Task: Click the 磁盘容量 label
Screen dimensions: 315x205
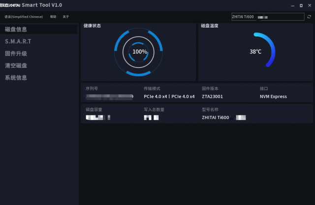Action: (x=94, y=110)
